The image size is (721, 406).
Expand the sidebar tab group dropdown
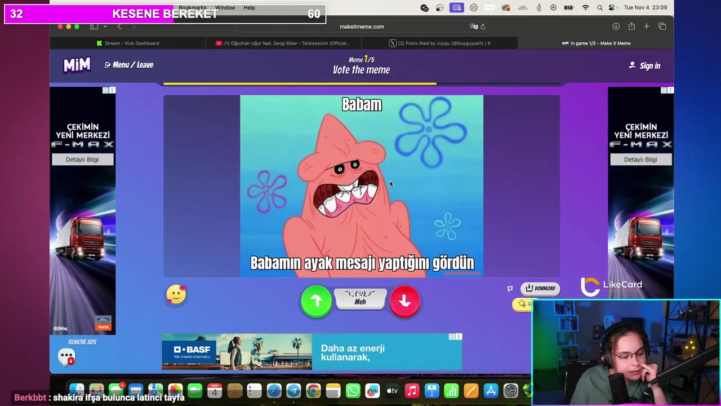click(x=105, y=27)
